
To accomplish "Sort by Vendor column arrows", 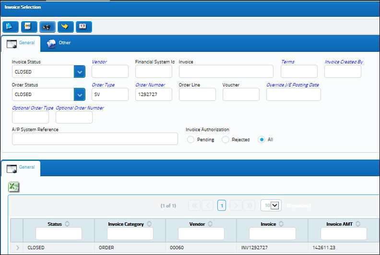I will pos(210,224).
